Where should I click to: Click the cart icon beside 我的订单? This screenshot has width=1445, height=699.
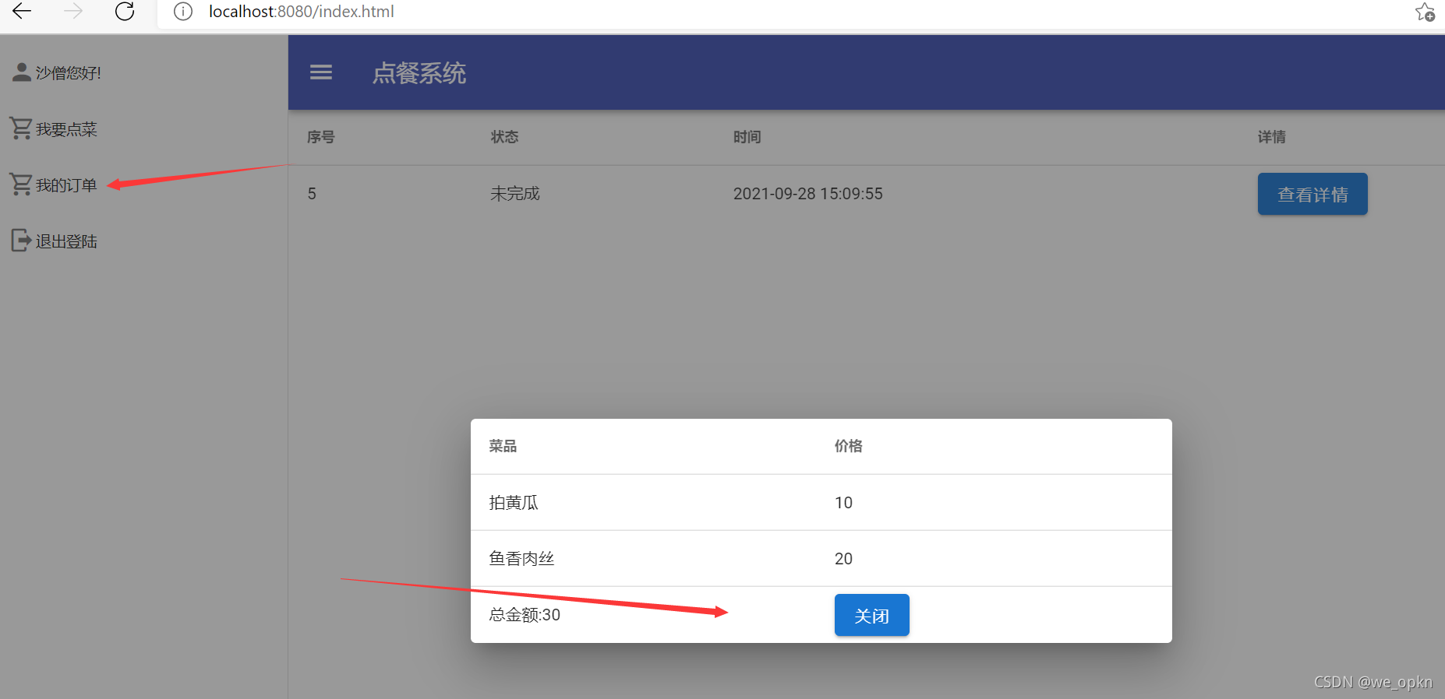click(x=20, y=184)
